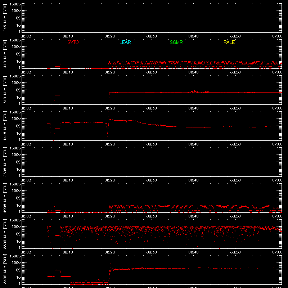
Task: Click the green SGMR station label
Action: click(176, 42)
